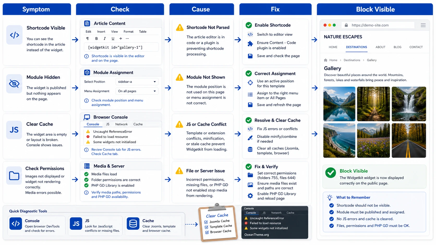Click the puzzle piece icon for Content - Code plugin
This screenshot has height=245, width=436.
click(x=250, y=44)
